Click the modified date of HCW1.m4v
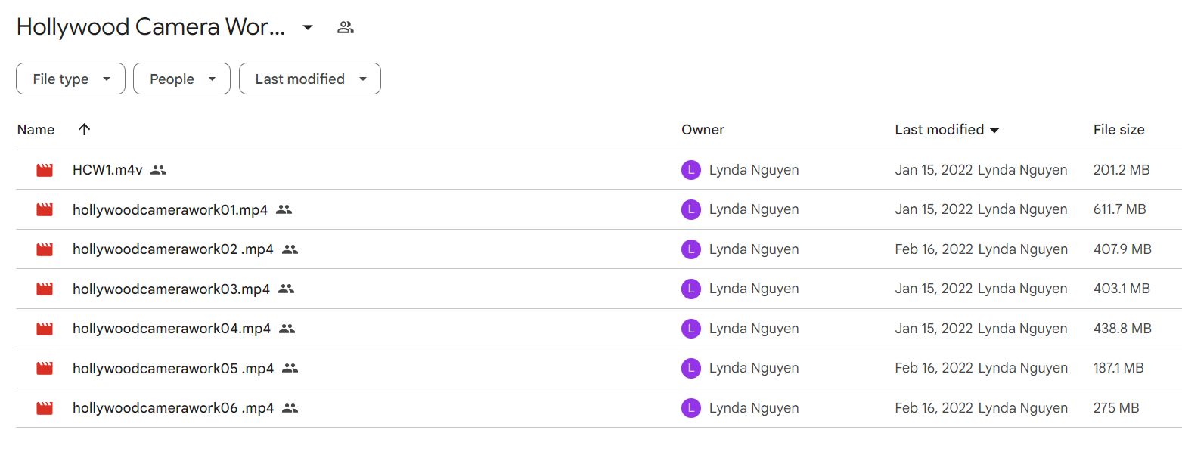 (934, 170)
